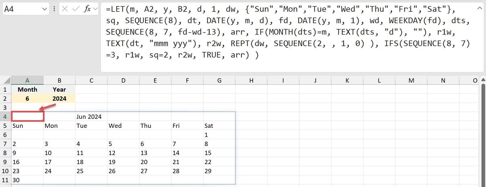Select column N header
486x187 pixels.
443,80
